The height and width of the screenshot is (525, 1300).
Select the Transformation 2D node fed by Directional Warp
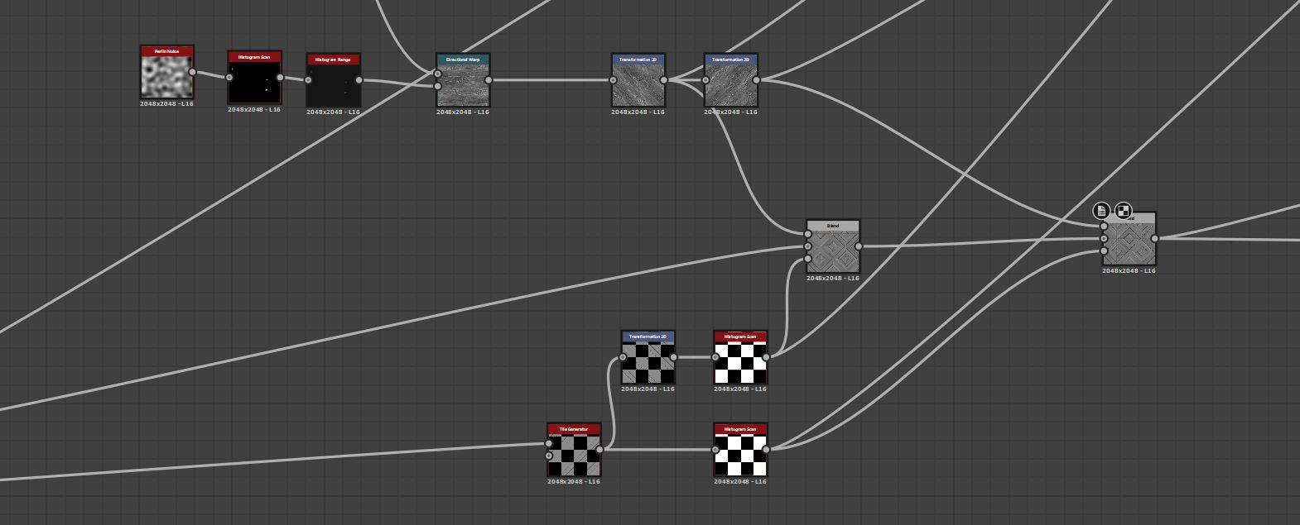[638, 80]
